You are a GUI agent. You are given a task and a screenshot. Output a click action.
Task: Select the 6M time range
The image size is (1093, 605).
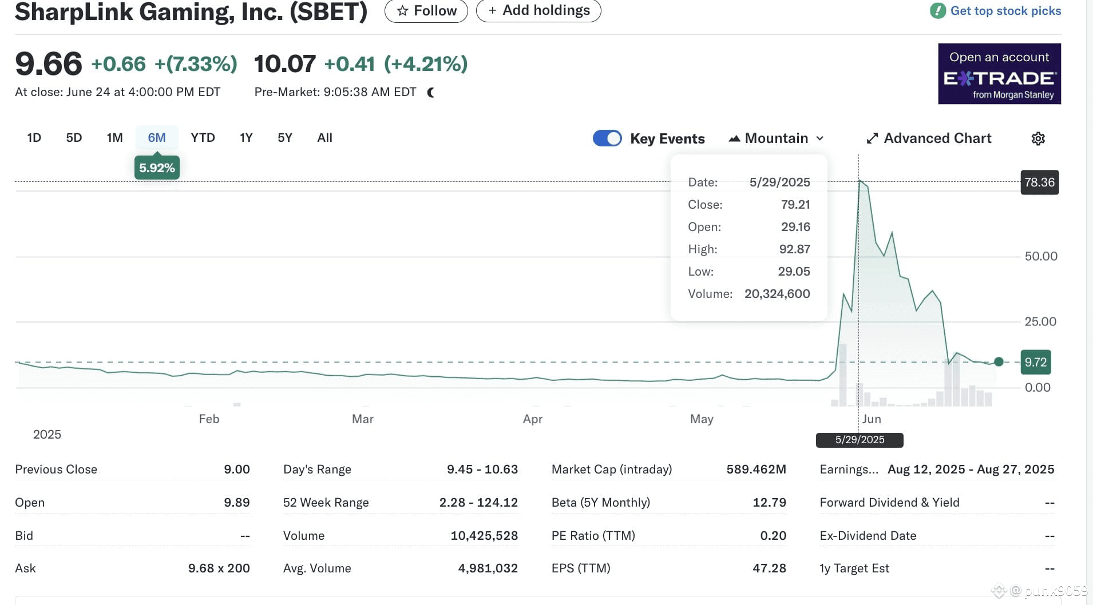pos(157,138)
